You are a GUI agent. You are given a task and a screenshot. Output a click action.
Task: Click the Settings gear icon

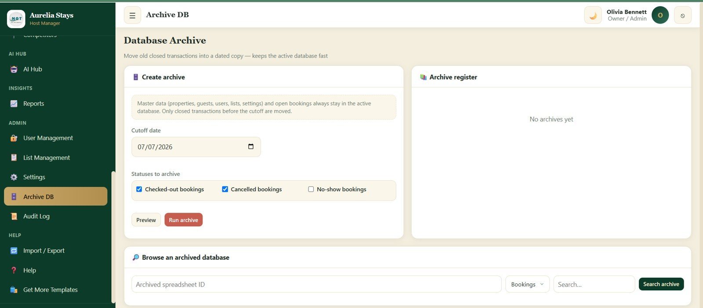point(14,177)
